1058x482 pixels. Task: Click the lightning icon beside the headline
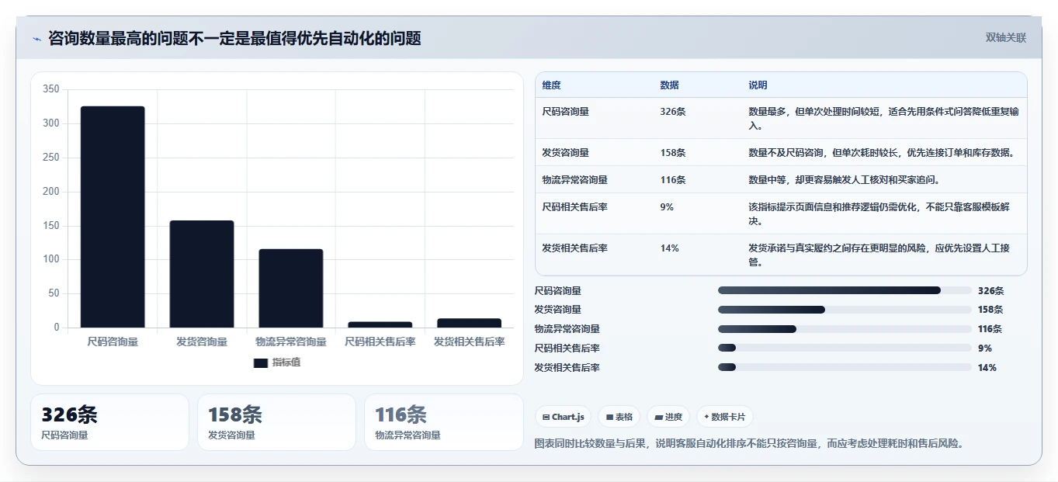point(37,39)
